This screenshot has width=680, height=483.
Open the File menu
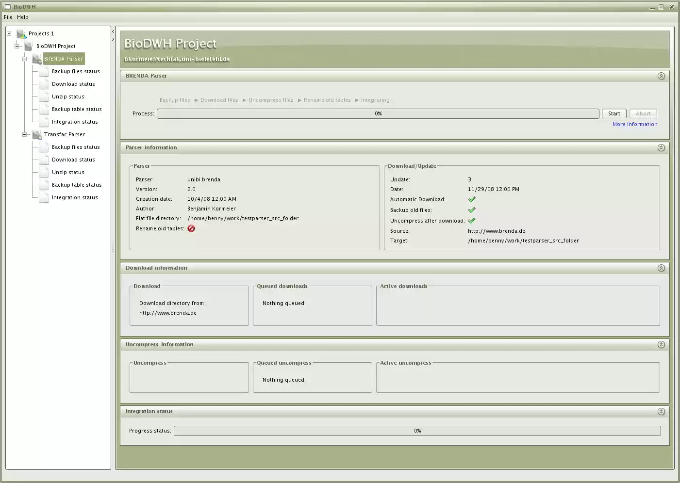[x=8, y=16]
